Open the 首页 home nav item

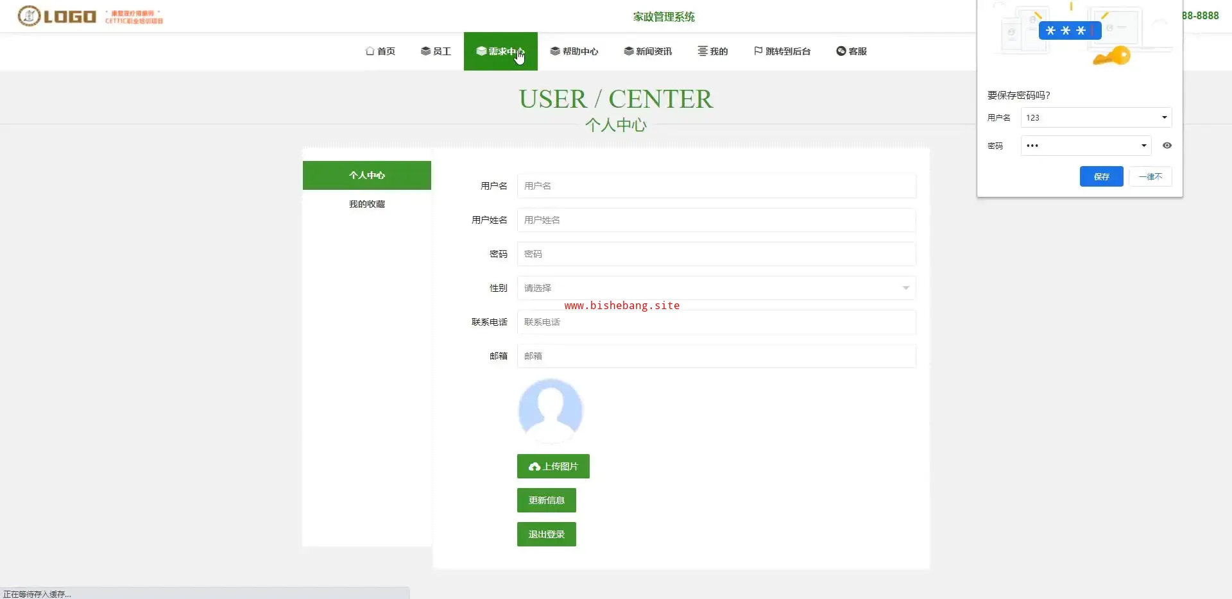[x=380, y=51]
